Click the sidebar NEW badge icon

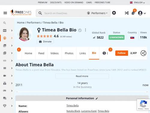[5, 30]
